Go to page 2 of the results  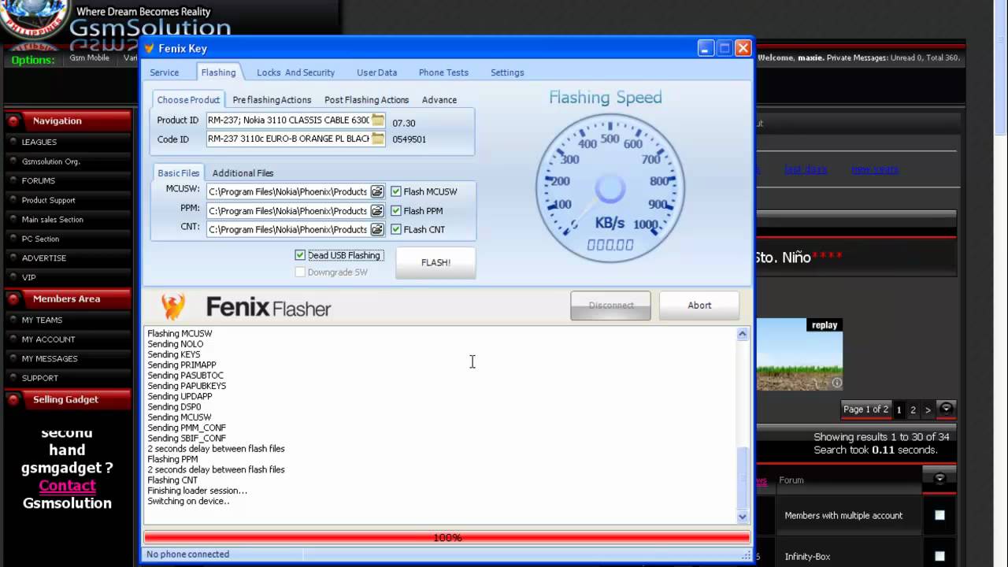point(913,409)
